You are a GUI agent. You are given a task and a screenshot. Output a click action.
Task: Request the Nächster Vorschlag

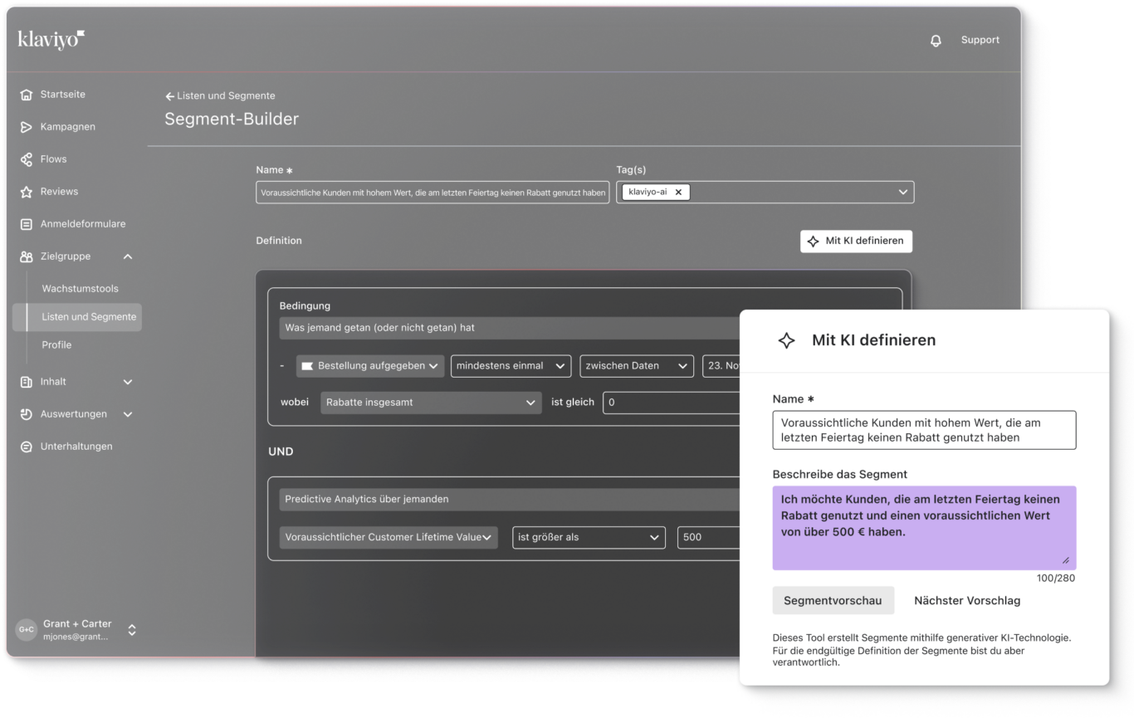coord(966,600)
